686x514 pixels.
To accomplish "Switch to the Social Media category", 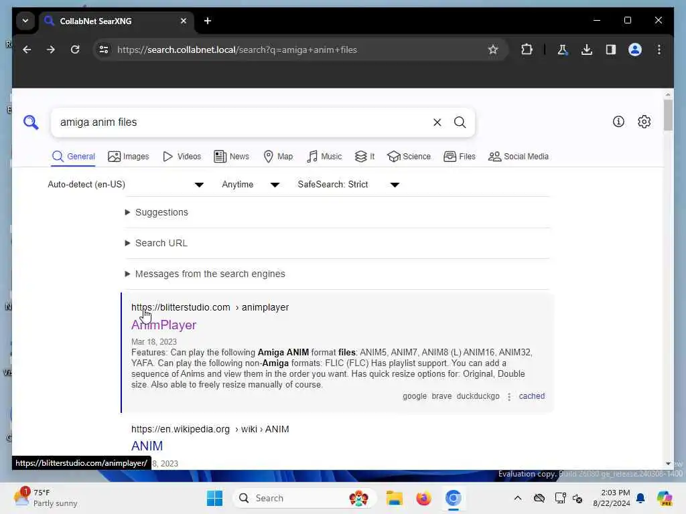I will (519, 157).
